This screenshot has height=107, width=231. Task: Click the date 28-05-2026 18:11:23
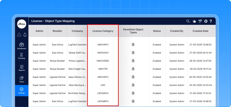[200, 69]
